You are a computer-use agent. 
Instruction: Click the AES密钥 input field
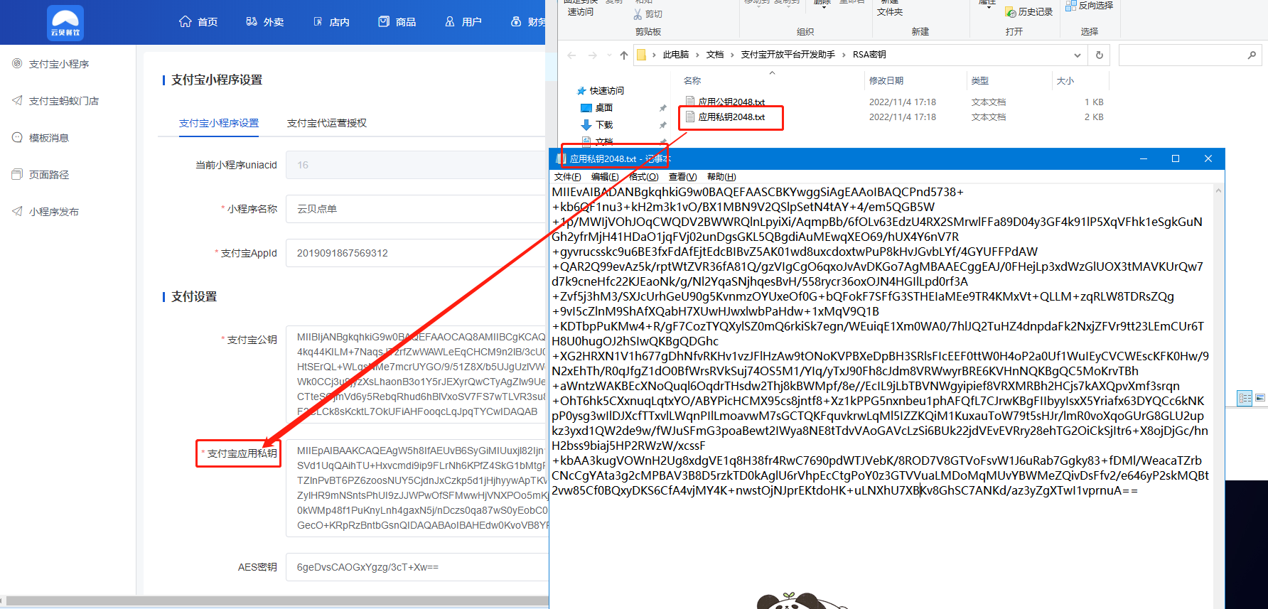[x=416, y=567]
